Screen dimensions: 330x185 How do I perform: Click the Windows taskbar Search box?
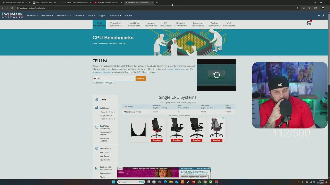(131, 182)
